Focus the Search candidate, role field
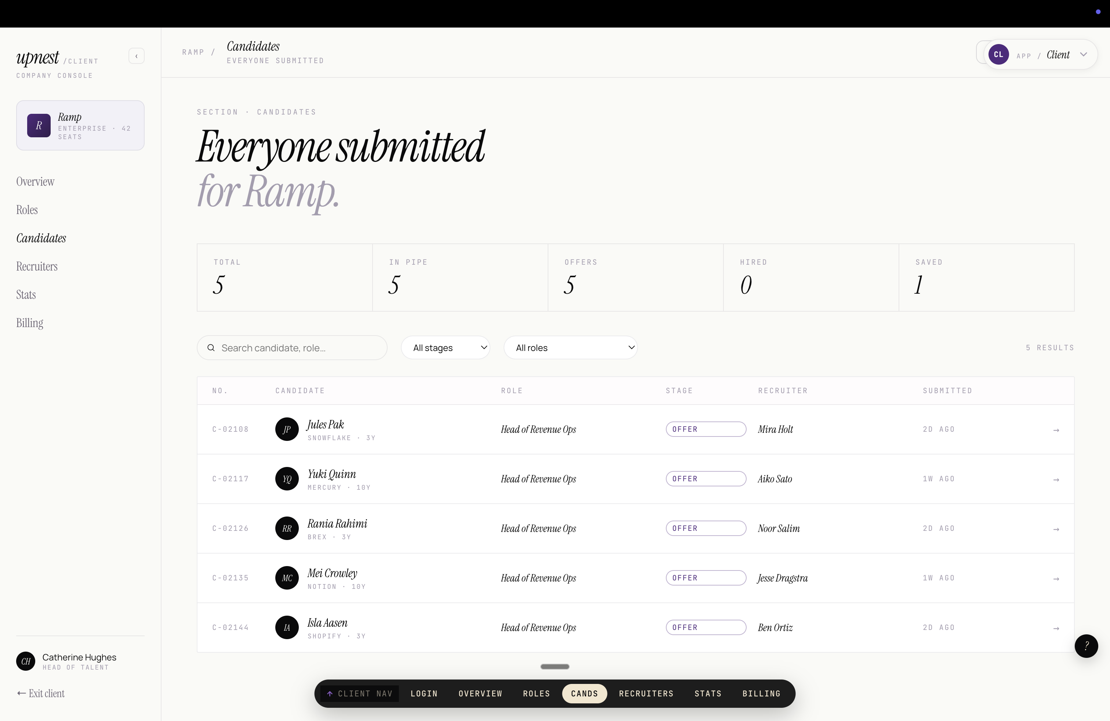 click(292, 348)
